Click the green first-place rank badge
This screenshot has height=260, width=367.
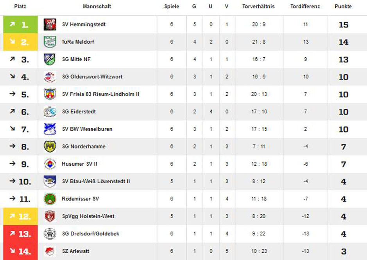coord(20,25)
